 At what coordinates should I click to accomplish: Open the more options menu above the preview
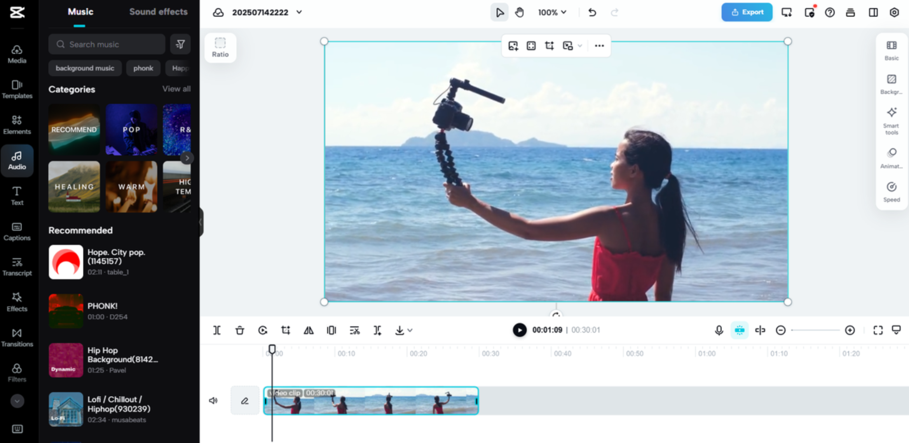(x=599, y=45)
